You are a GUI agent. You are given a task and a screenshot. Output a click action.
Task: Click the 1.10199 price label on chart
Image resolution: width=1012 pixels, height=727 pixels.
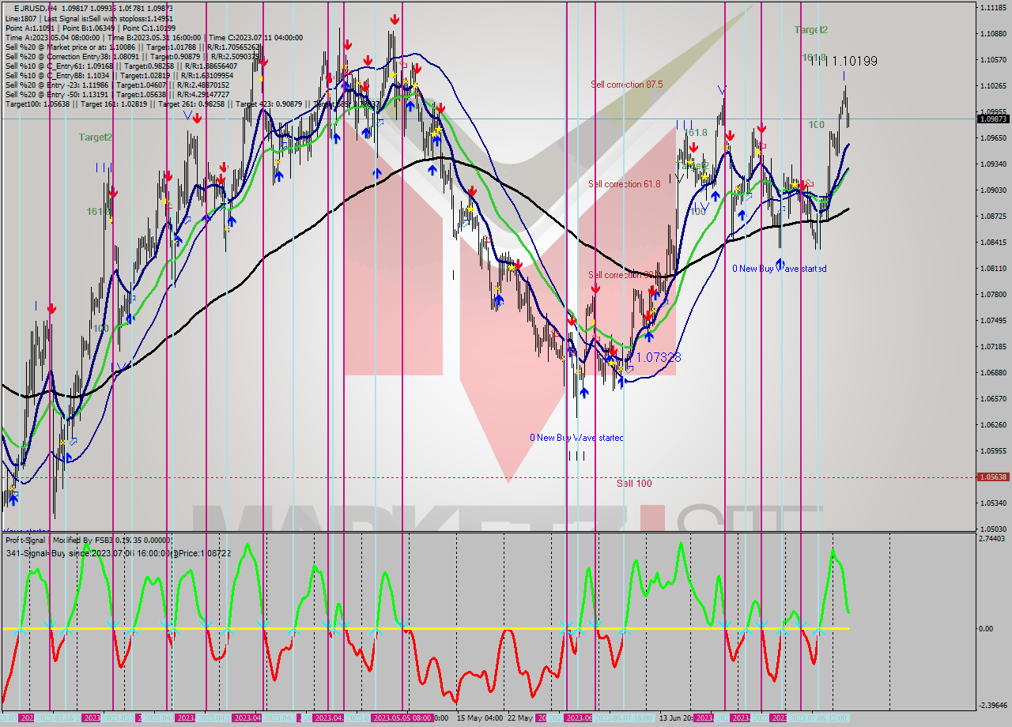855,61
